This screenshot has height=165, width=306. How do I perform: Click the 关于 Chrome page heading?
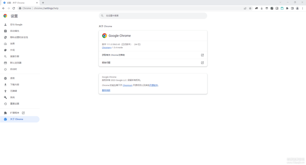pos(105,26)
